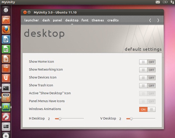175x138 pixels.
Task: Open LibreOffice Writer from the launcher
Action: point(6,39)
